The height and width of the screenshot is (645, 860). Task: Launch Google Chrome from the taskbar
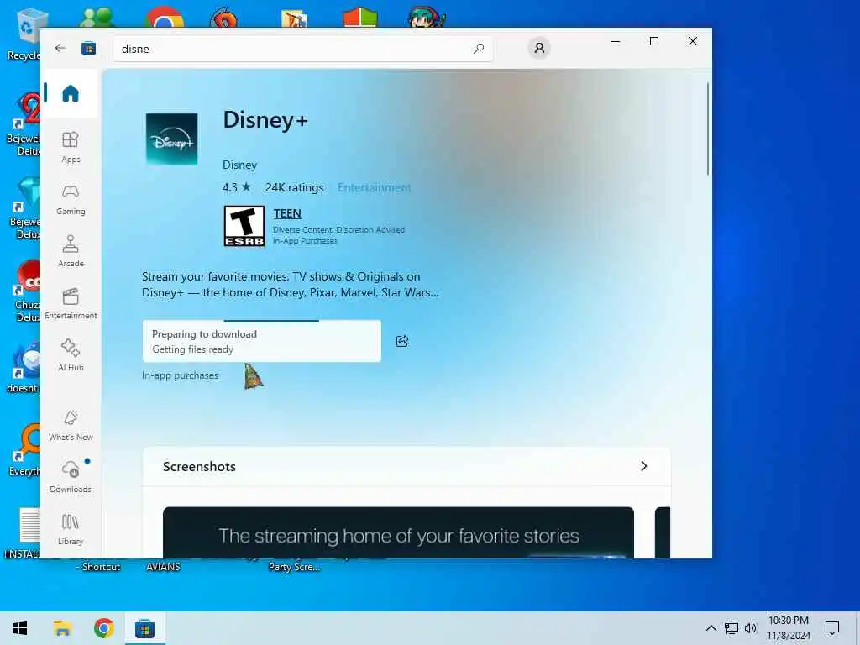click(x=103, y=628)
